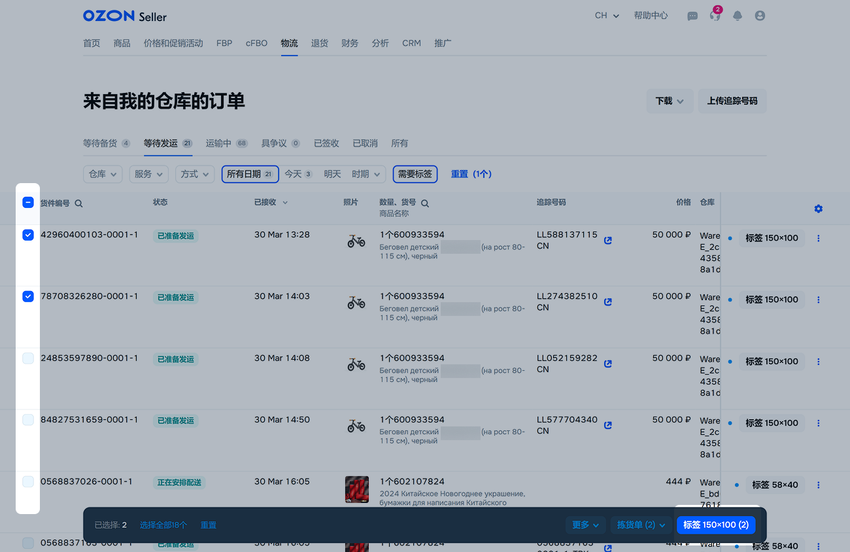Open three-dot menu for order 78708326280-0001-1
850x552 pixels.
[818, 300]
